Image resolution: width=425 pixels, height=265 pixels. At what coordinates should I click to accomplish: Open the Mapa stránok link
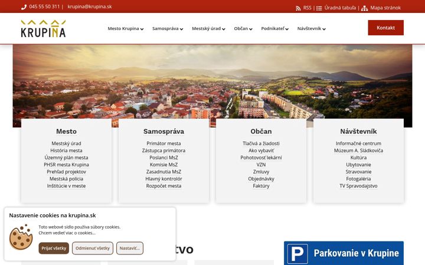[x=385, y=8]
